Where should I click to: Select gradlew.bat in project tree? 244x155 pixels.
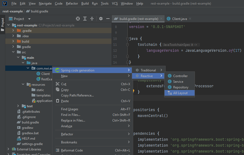(30, 133)
